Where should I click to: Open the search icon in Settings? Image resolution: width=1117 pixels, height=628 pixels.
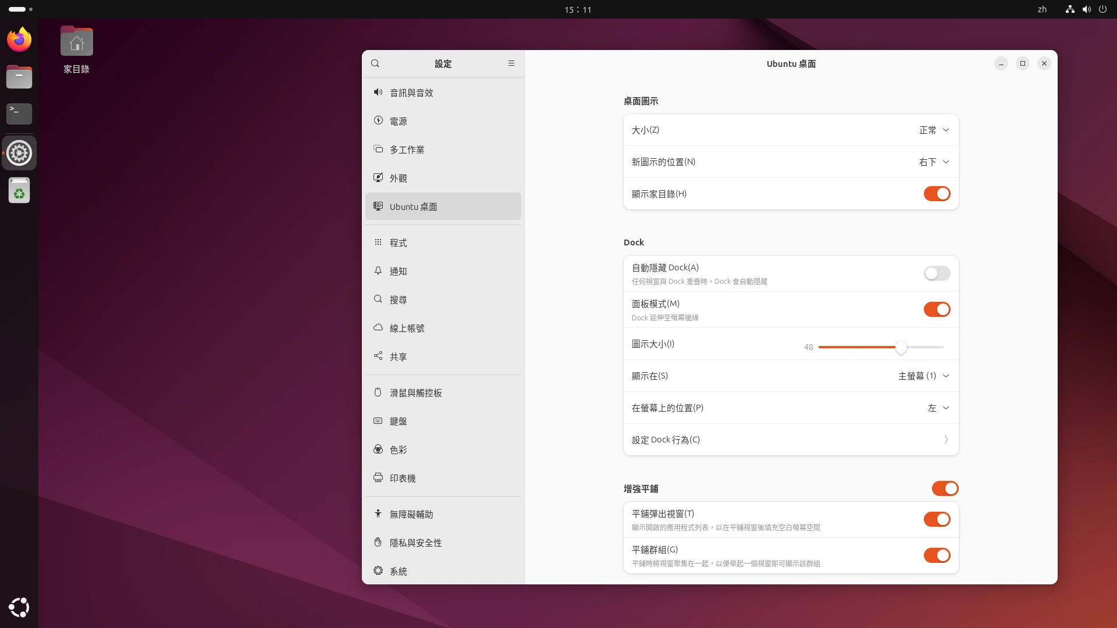click(x=375, y=63)
